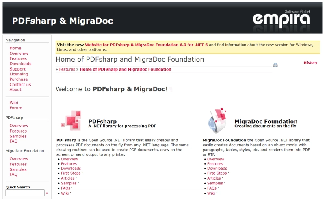The width and height of the screenshot is (325, 199).
Task: Open Features in the top Navigation section
Action: click(18, 58)
